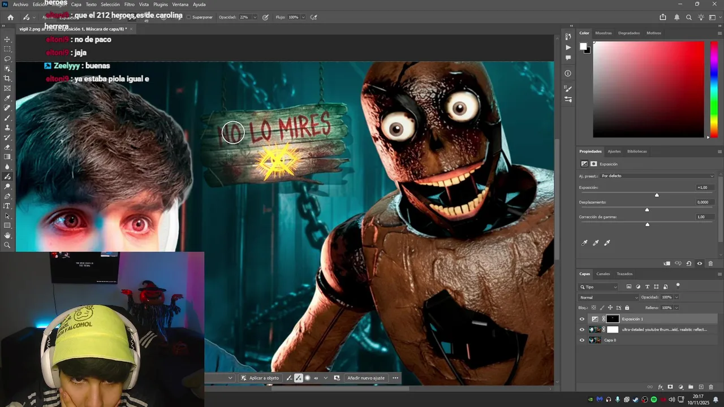Hide the Exposición 1 layer
The width and height of the screenshot is (724, 407).
tap(582, 319)
